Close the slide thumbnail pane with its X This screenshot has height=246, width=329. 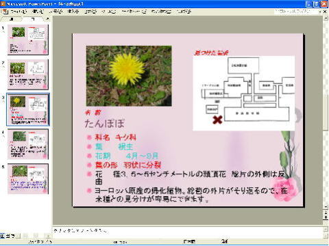click(47, 19)
